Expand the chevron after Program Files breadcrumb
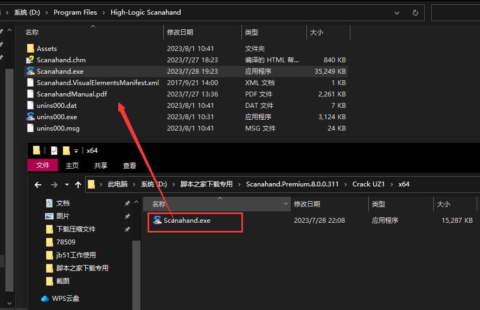Viewport: 480px width, 310px height. pos(104,12)
